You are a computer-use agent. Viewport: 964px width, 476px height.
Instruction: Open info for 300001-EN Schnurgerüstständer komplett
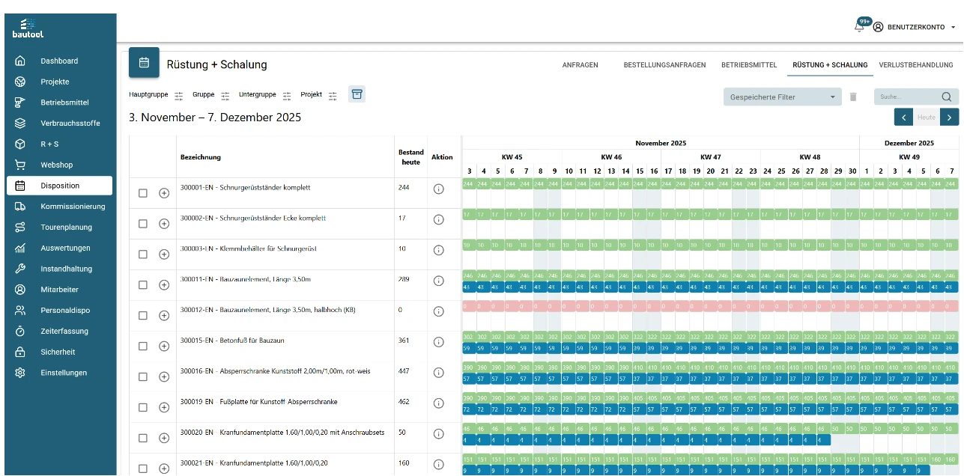[439, 189]
